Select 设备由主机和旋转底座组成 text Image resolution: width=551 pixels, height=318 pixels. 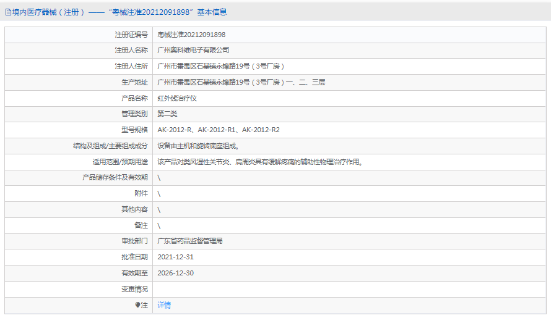tap(199, 146)
